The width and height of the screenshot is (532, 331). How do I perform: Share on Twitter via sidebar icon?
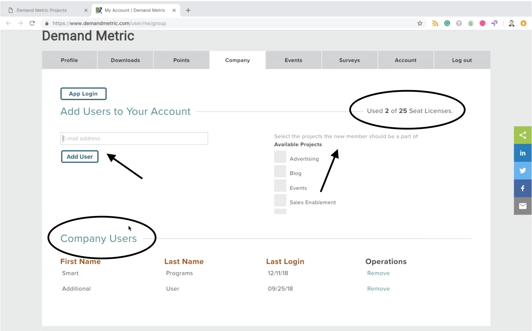523,170
